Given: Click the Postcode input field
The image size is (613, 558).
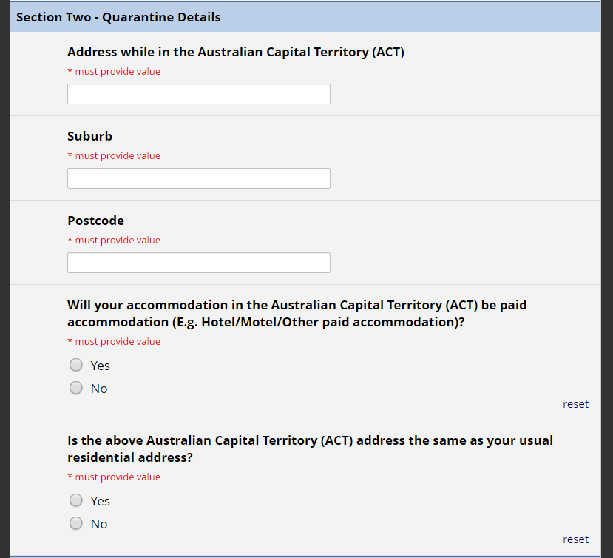Looking at the screenshot, I should pyautogui.click(x=199, y=263).
